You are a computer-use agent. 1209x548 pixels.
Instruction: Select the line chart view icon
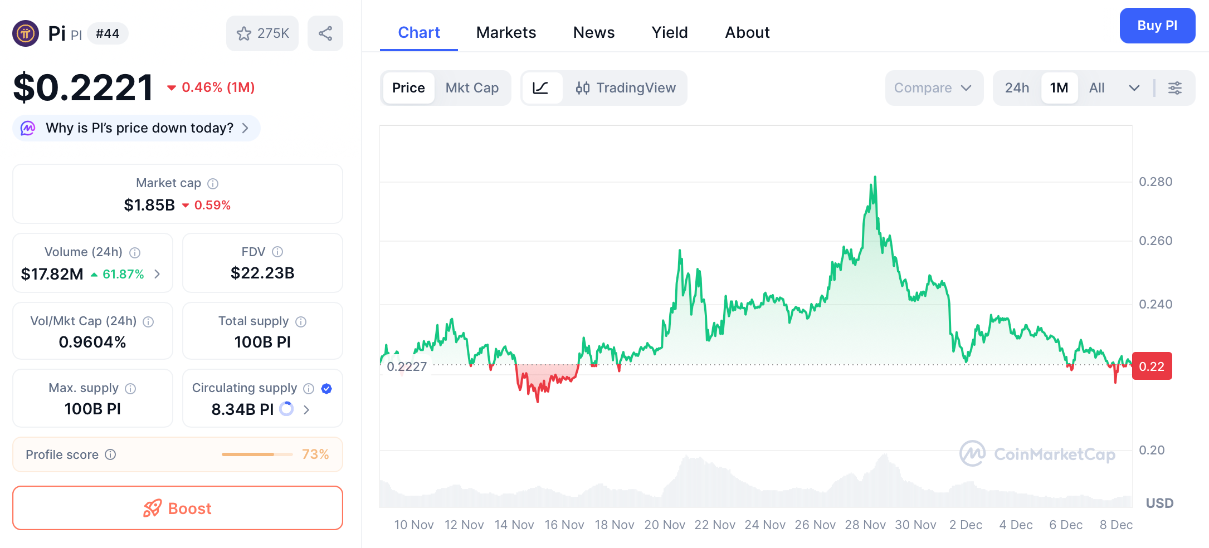(542, 87)
